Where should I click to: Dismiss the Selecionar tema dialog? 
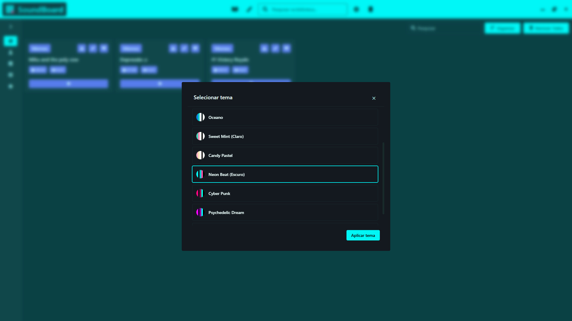tap(374, 98)
